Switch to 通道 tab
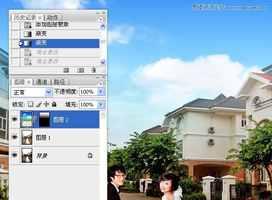This screenshot has width=272, height=200. tap(41, 82)
